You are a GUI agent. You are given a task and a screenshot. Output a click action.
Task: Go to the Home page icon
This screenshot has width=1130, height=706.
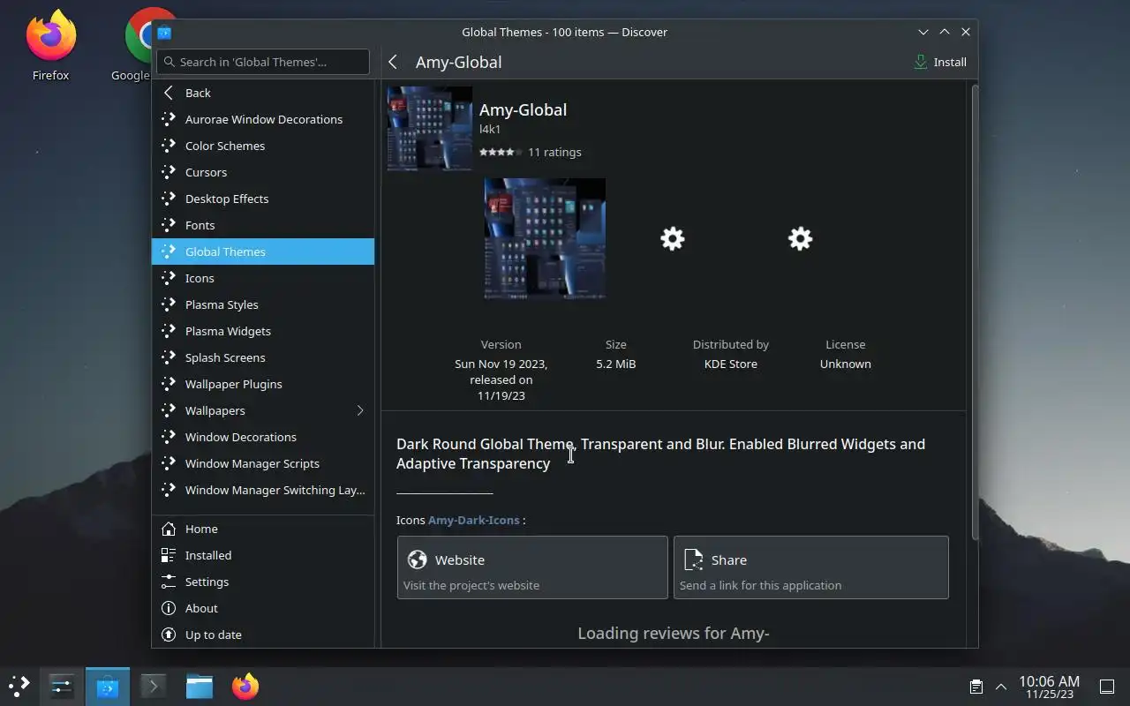[x=169, y=529]
